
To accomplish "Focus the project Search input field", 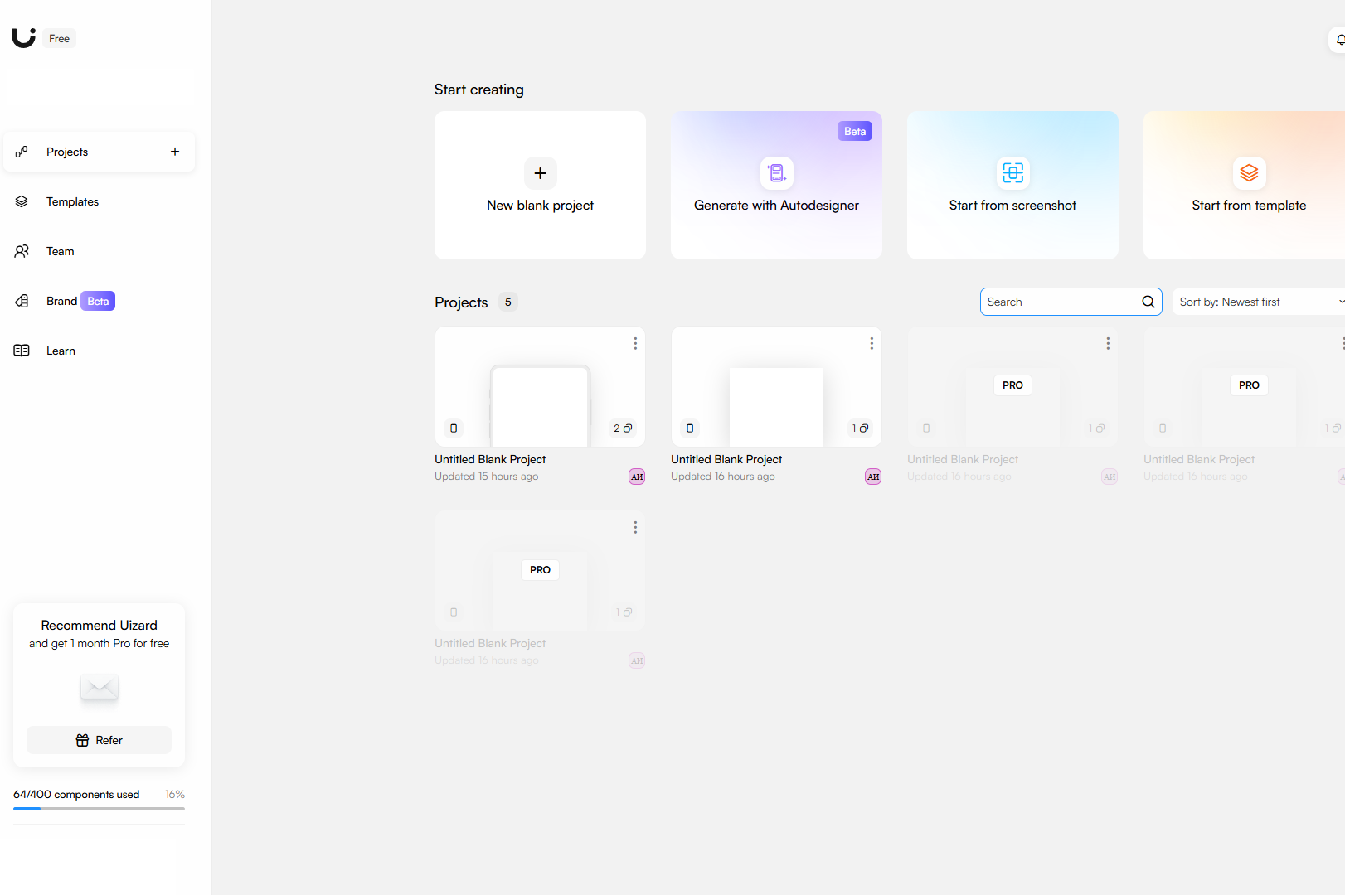I will [1061, 302].
